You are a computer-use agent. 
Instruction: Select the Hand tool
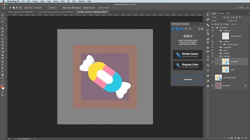click(2, 75)
